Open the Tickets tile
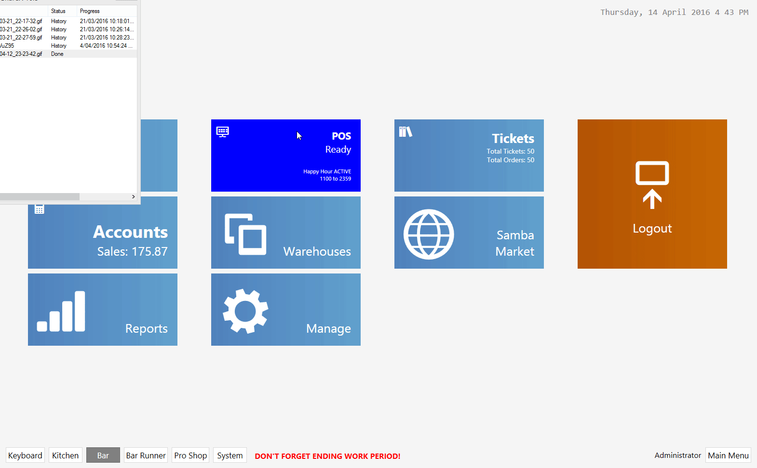Viewport: 757px width, 468px height. tap(469, 156)
